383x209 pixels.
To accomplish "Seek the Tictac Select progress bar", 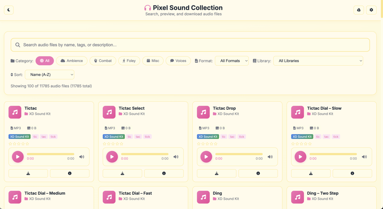I will pyautogui.click(x=145, y=154).
